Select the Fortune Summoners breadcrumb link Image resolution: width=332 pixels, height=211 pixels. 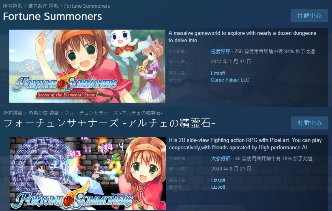tap(87, 6)
